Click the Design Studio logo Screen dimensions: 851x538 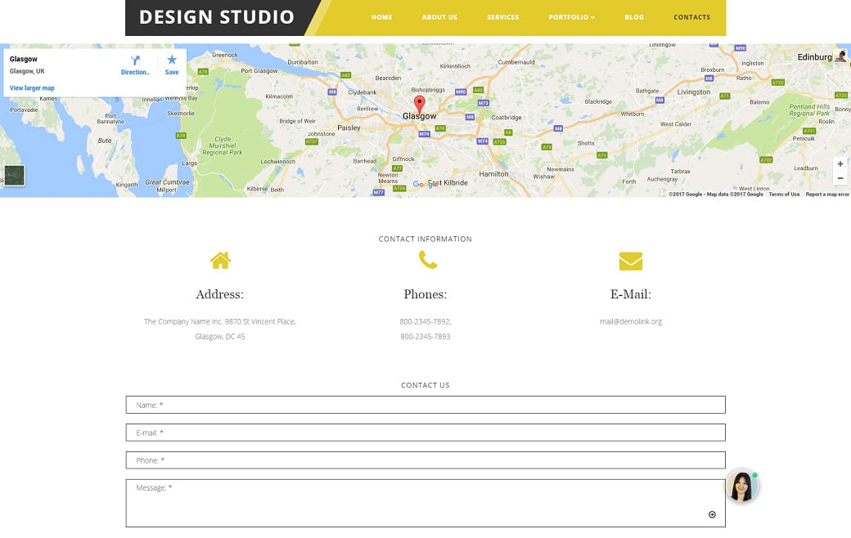point(217,17)
